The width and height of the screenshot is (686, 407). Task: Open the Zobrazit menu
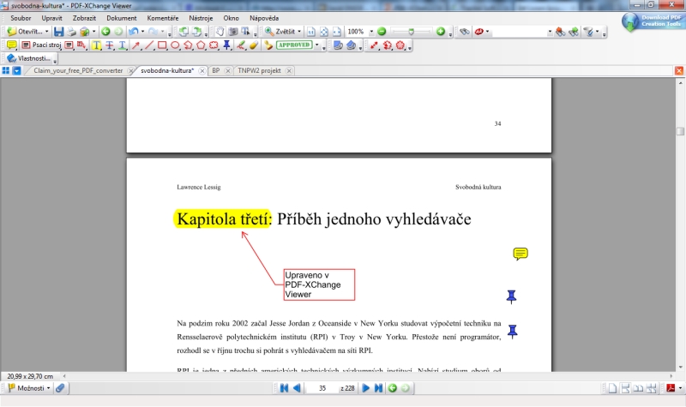(84, 18)
